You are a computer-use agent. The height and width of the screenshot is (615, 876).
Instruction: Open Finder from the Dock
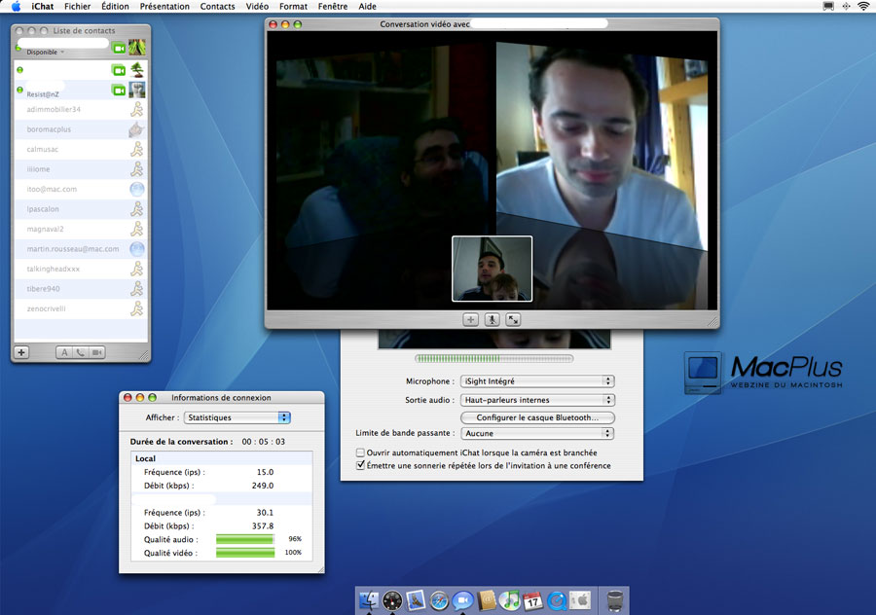tap(369, 600)
